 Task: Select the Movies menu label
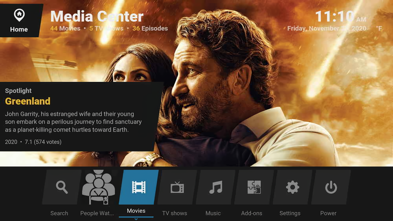point(136,211)
